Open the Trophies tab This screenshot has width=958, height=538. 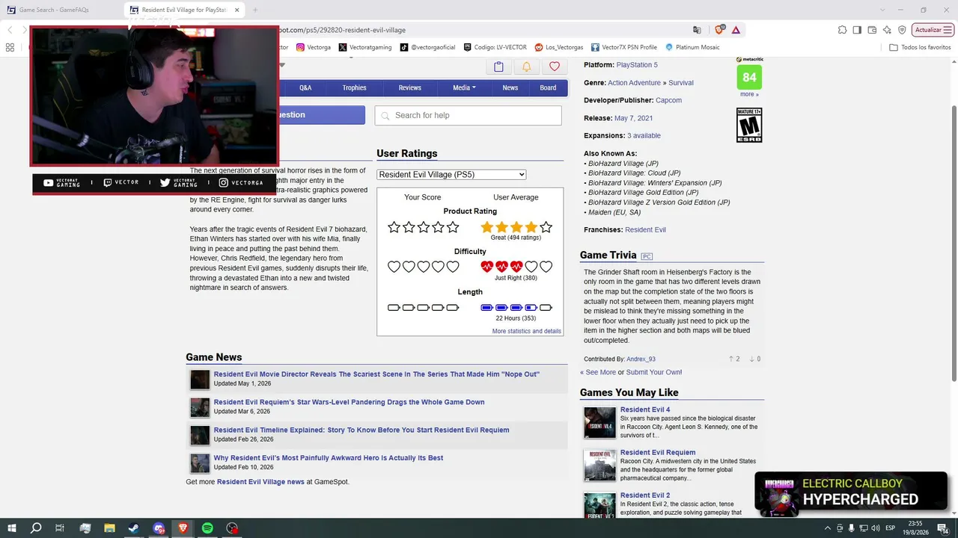355,88
